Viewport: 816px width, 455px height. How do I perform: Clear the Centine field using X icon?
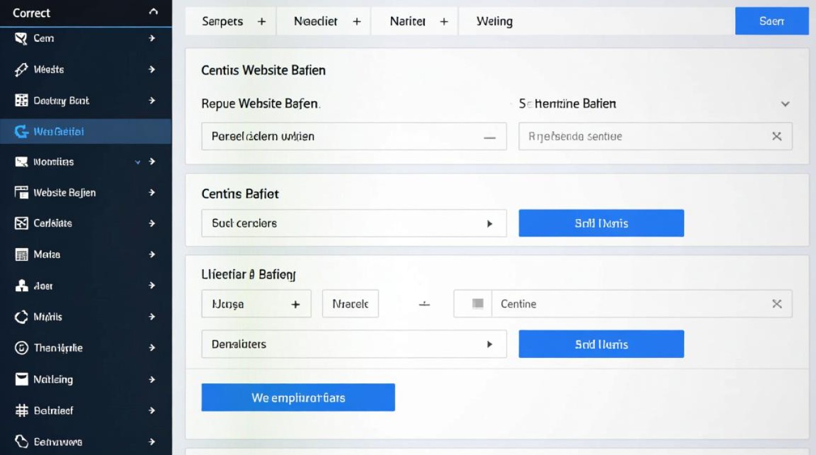pyautogui.click(x=777, y=304)
